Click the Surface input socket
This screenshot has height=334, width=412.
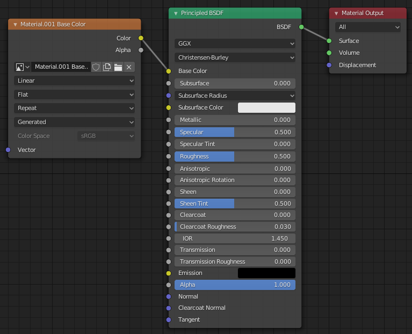point(329,41)
